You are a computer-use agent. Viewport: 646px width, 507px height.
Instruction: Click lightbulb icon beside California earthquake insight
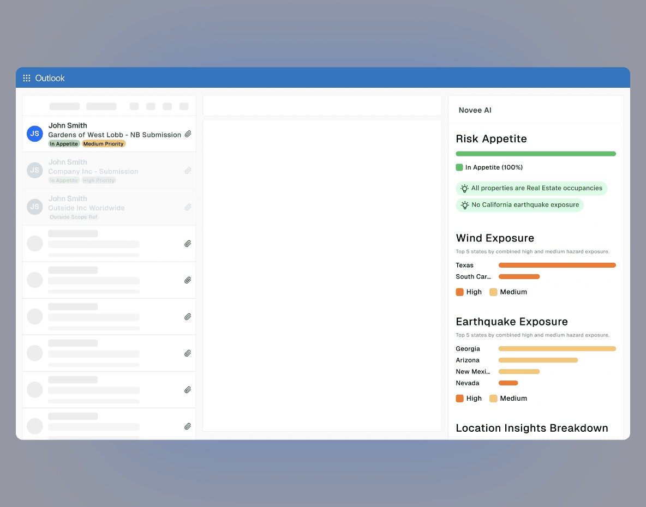tap(465, 205)
